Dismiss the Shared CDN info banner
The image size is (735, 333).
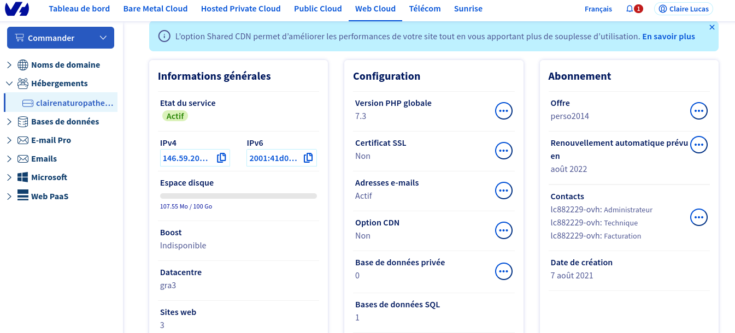click(712, 27)
